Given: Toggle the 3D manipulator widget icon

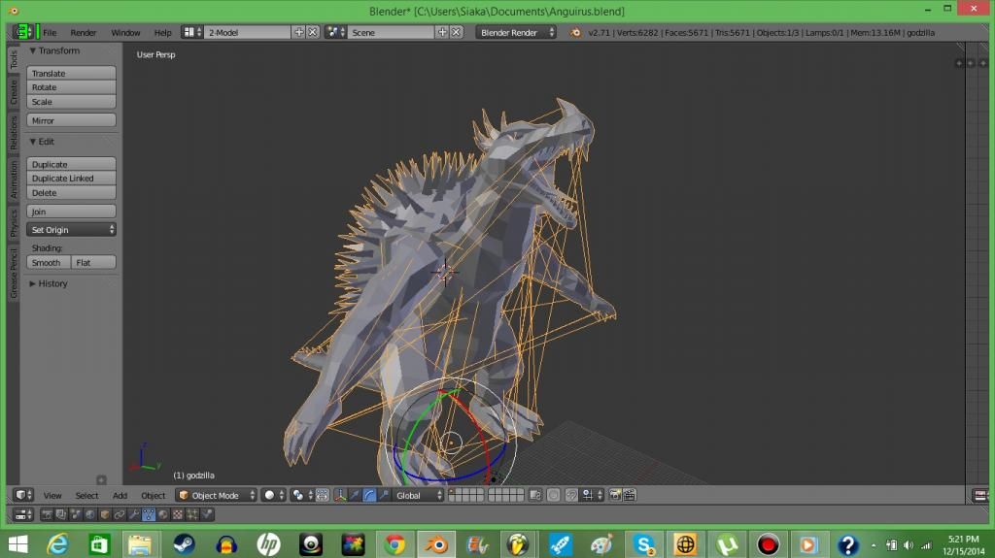Looking at the screenshot, I should 339,495.
